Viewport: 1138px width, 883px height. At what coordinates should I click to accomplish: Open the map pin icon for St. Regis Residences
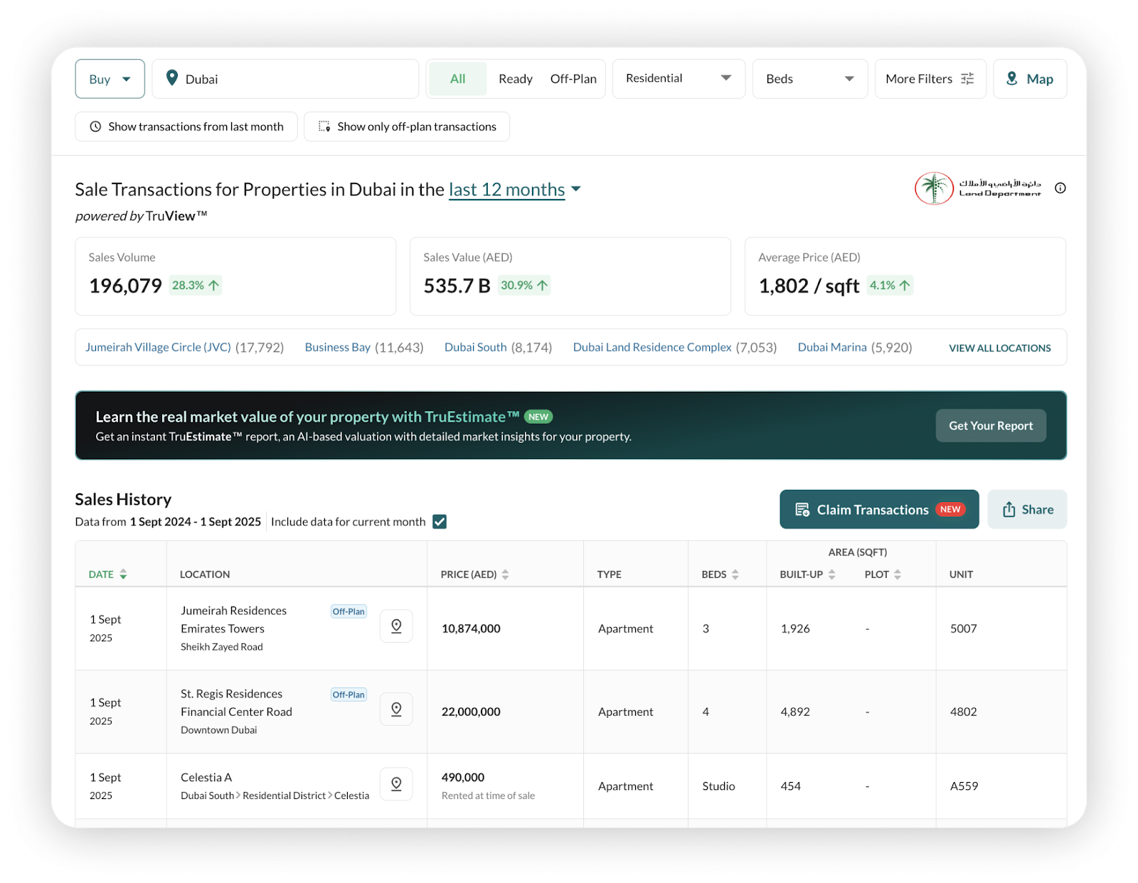(x=396, y=709)
